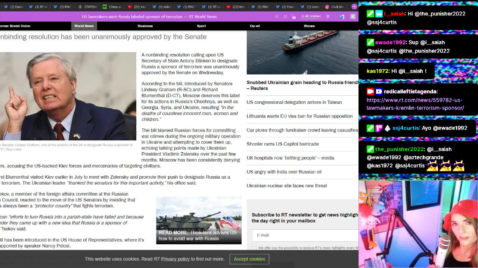Click the "the_punisher2022" chat username
This screenshot has width=478, height=268.
point(399,149)
